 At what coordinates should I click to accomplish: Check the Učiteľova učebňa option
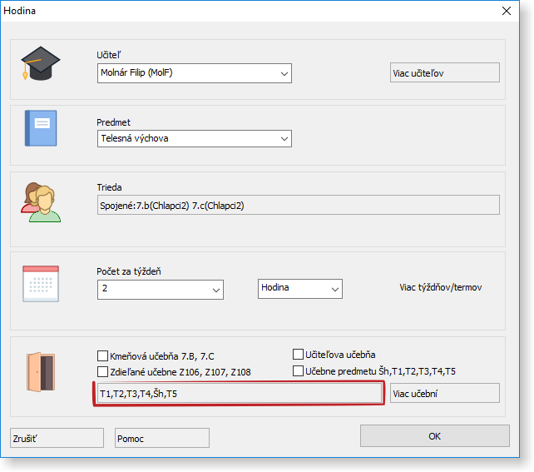click(299, 355)
